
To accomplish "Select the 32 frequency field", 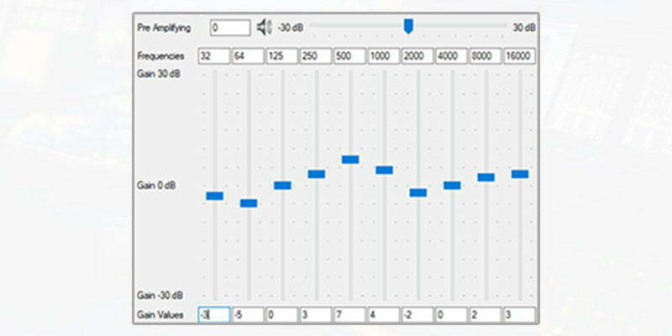I will pyautogui.click(x=214, y=56).
